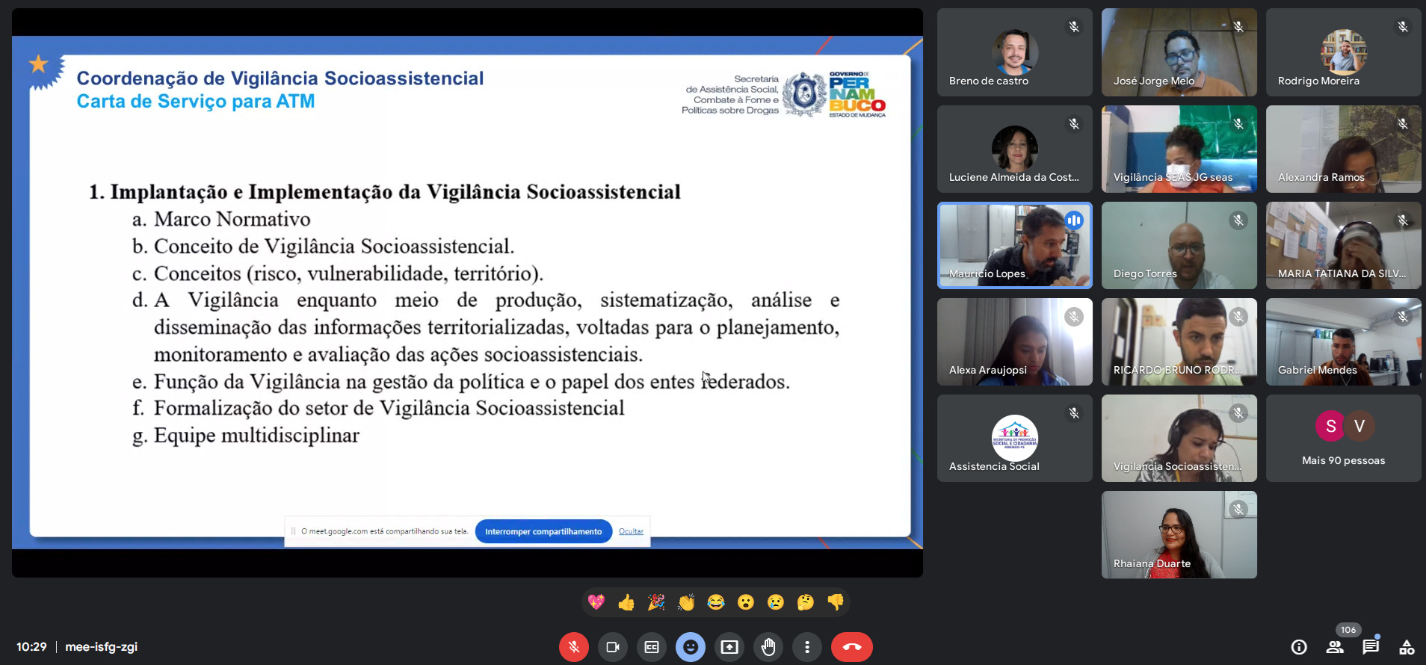The image size is (1426, 665).
Task: Select Rhaiana Duarte video tile
Action: point(1179,535)
